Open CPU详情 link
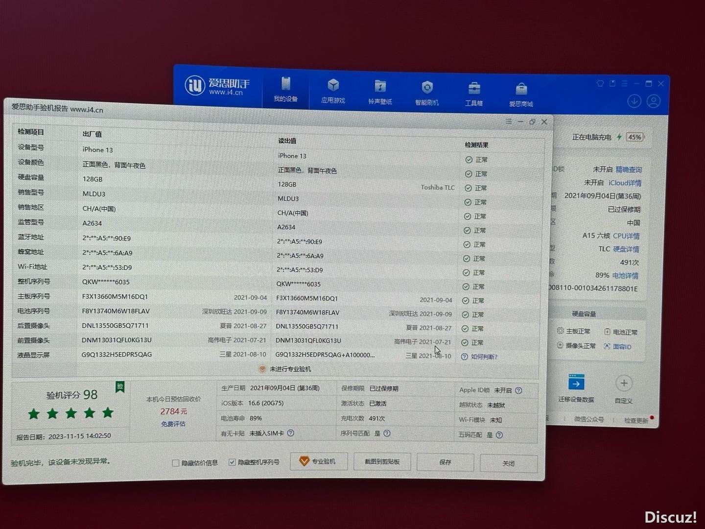705x529 pixels. (x=626, y=236)
